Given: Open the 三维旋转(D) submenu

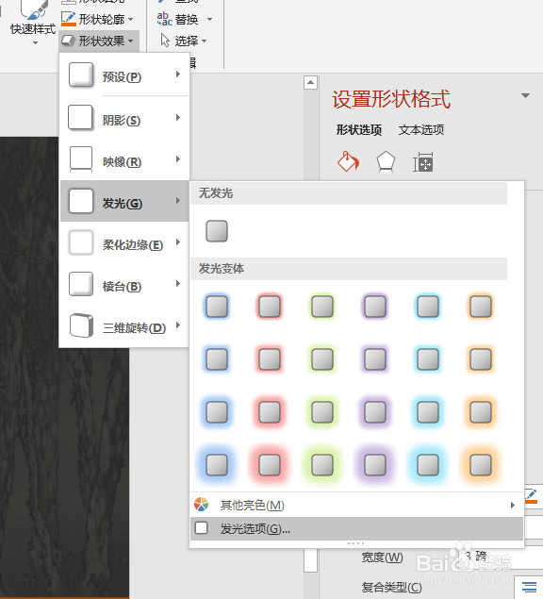Looking at the screenshot, I should [x=124, y=325].
